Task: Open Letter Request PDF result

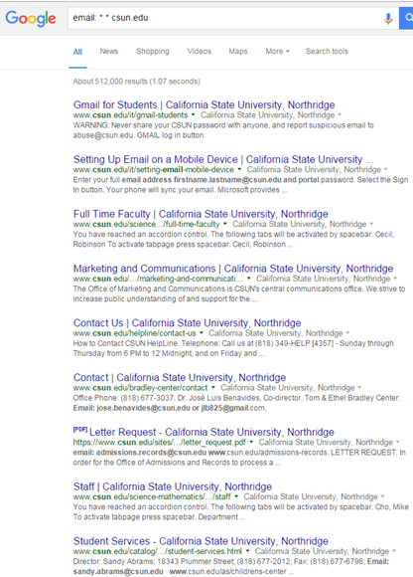Action: [x=211, y=432]
